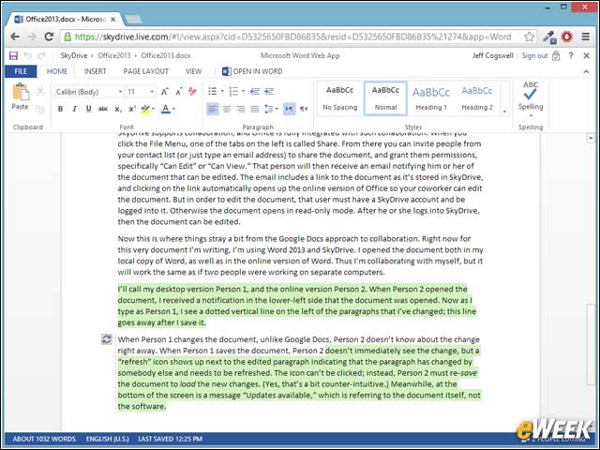Set left-to-right text direction
The height and width of the screenshot is (450, 600).
290,109
